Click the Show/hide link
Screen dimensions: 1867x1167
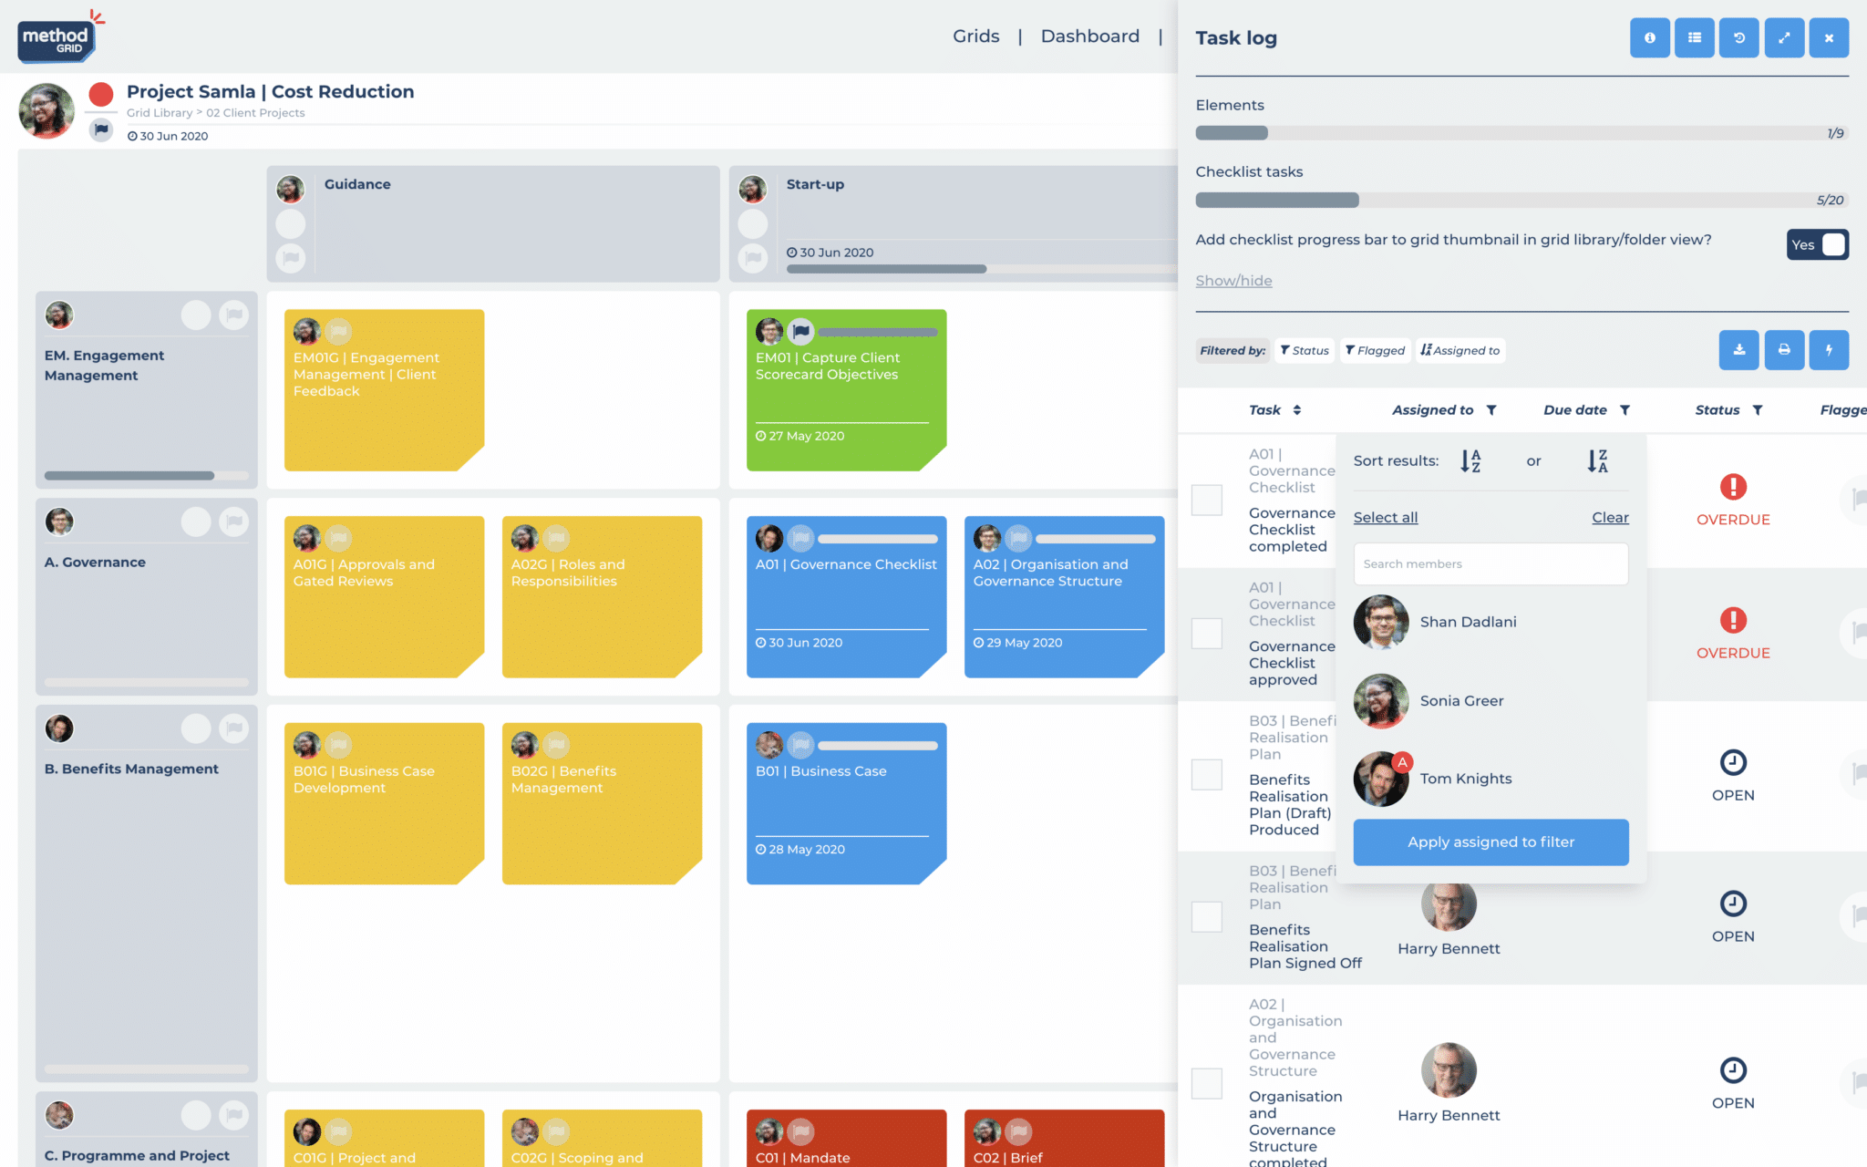pyautogui.click(x=1233, y=281)
